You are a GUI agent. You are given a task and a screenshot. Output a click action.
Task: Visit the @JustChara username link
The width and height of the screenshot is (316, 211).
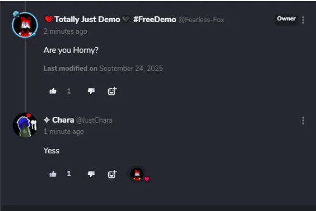(x=94, y=120)
